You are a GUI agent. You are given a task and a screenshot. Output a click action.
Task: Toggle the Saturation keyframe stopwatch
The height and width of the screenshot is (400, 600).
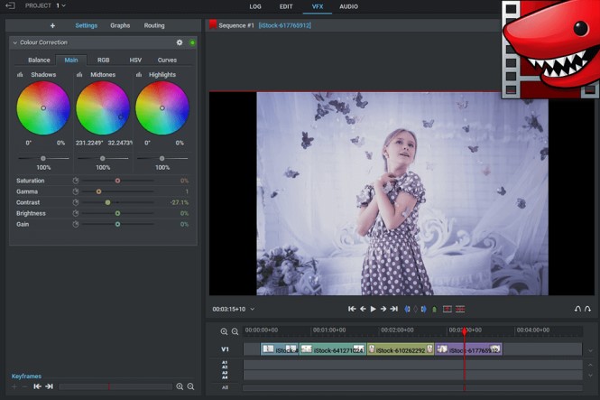pyautogui.click(x=76, y=181)
